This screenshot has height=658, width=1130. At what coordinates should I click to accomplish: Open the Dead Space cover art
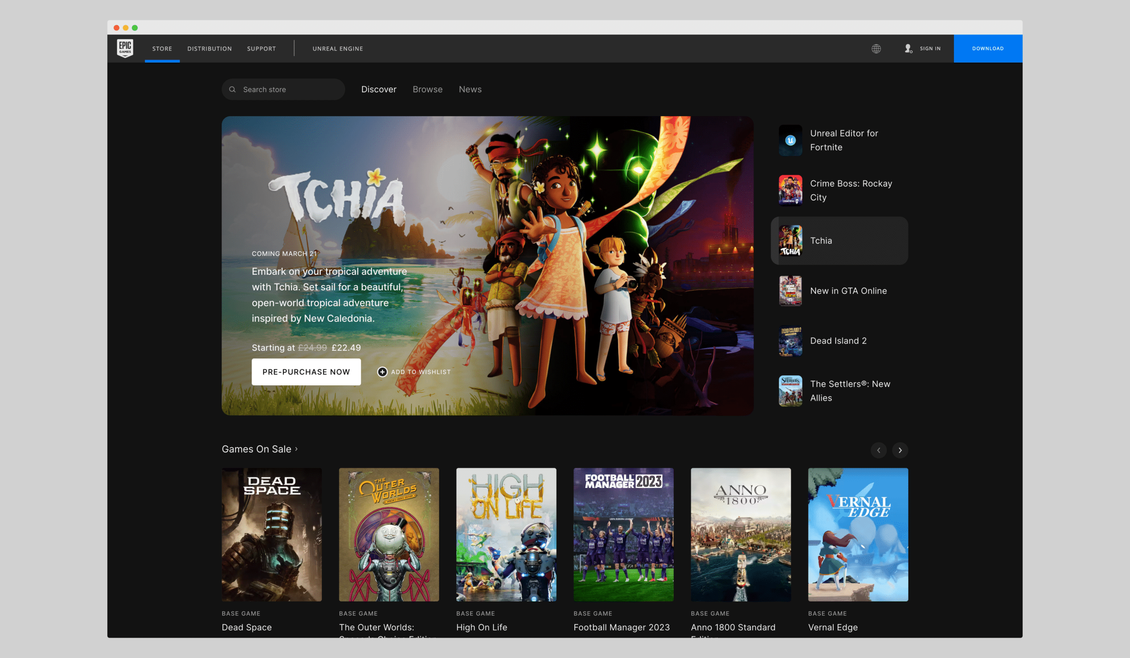click(271, 534)
